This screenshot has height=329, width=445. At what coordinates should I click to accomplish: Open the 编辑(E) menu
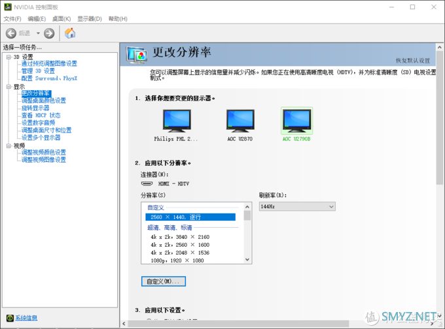37,19
